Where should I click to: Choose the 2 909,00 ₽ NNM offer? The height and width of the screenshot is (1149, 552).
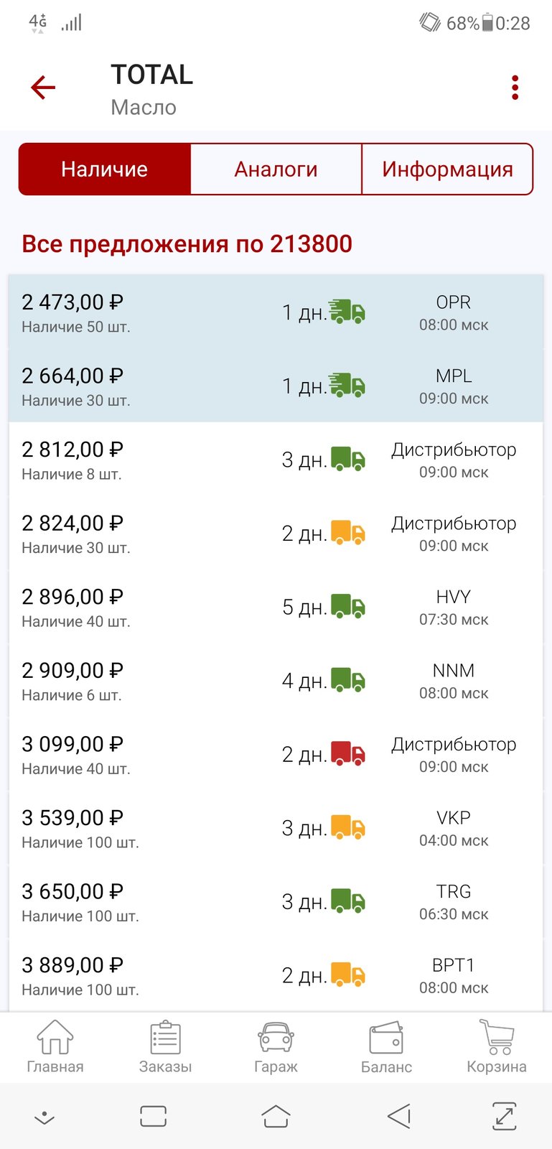[276, 681]
